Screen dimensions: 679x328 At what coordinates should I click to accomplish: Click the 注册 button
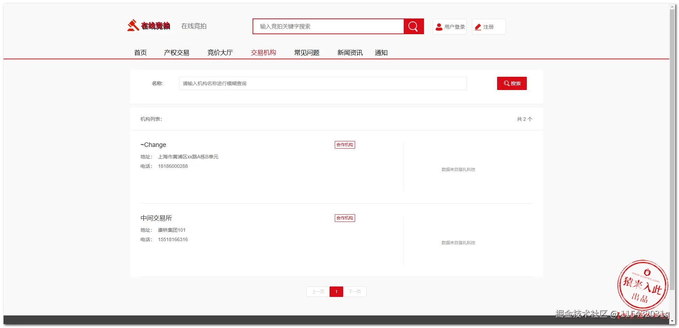pyautogui.click(x=489, y=27)
